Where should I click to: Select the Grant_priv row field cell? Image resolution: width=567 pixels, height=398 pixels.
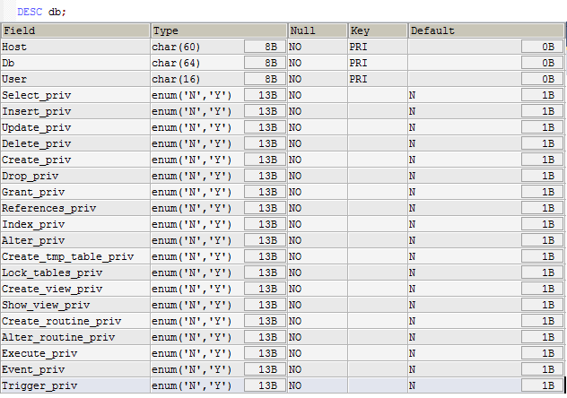point(75,192)
